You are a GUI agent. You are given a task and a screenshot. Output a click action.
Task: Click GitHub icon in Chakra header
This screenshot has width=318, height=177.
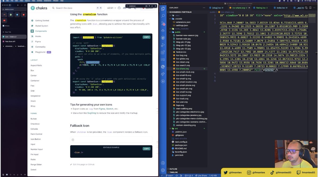coord(119,8)
